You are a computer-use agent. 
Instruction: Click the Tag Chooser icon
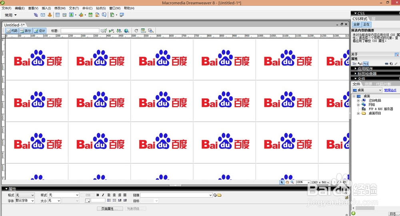122,15
